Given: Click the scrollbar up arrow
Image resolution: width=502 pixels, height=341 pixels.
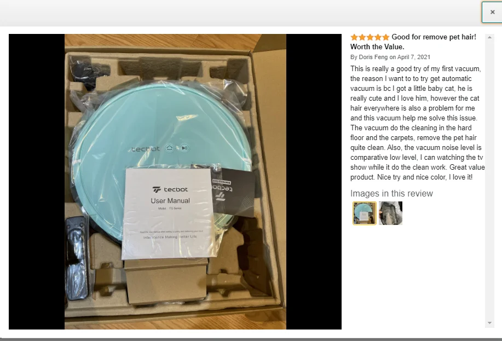Looking at the screenshot, I should [489, 37].
